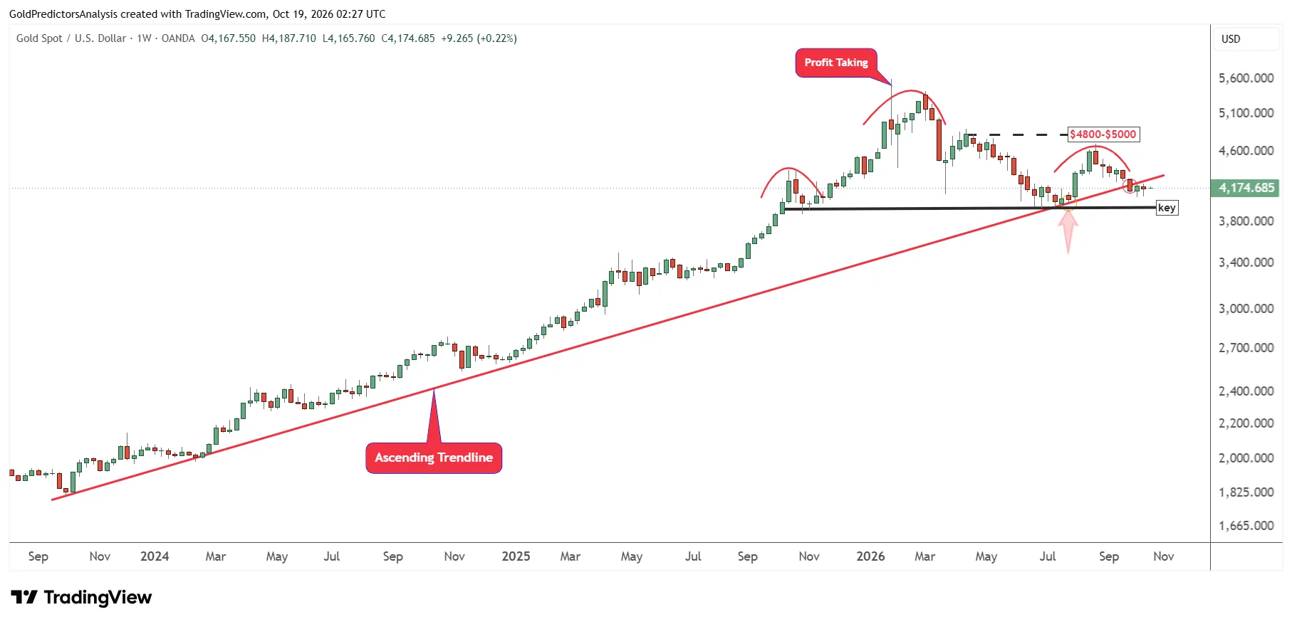Click the dashed black resistance line
Image resolution: width=1292 pixels, height=624 pixels.
pyautogui.click(x=1016, y=134)
